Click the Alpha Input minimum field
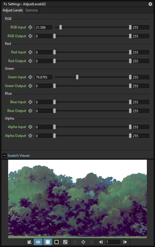The image size is (155, 247). tap(44, 127)
